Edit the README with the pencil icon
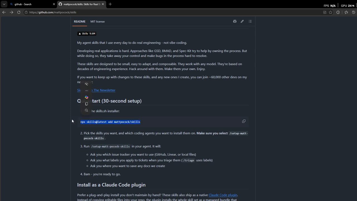Screen dimensions: 357x201 click(x=242, y=21)
